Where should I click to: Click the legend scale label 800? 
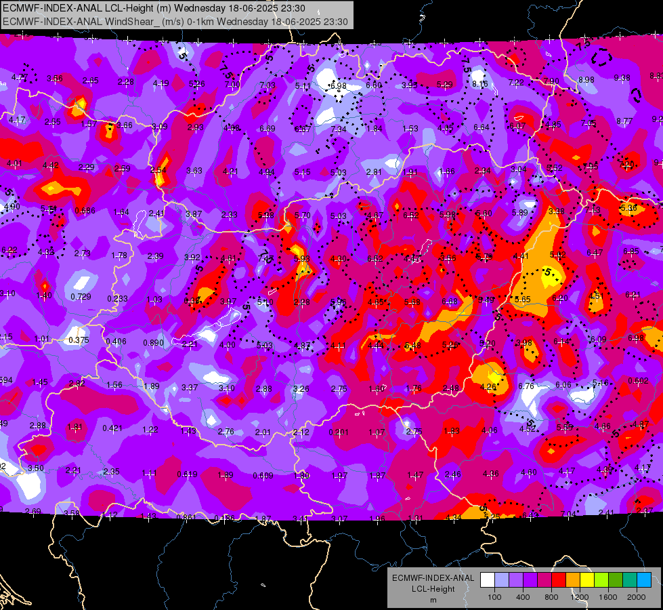551,597
